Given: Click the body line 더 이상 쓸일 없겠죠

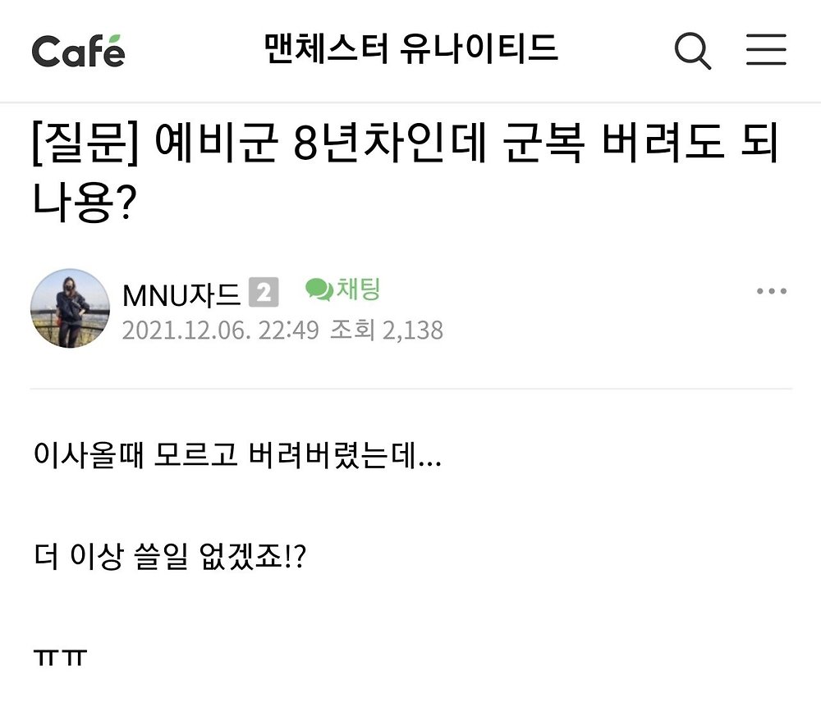Looking at the screenshot, I should click(170, 558).
